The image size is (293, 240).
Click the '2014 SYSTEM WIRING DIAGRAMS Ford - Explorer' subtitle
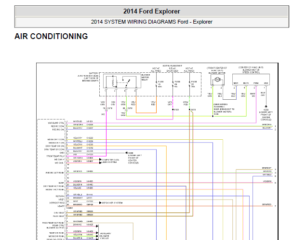point(151,22)
